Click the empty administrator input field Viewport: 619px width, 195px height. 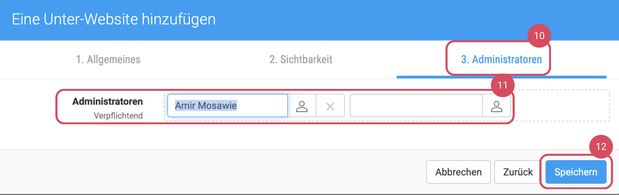click(416, 106)
